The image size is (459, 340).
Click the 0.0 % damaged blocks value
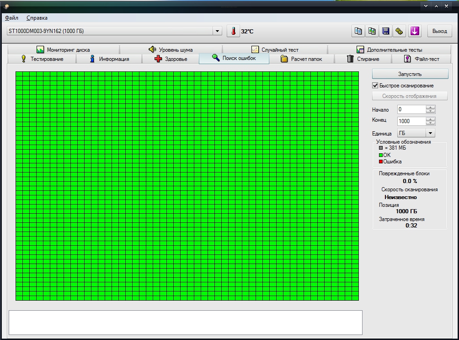[410, 181]
